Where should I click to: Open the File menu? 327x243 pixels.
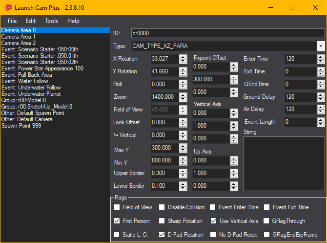coord(12,21)
